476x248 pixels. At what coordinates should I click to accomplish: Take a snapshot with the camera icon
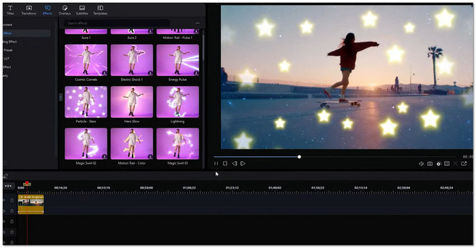click(x=430, y=164)
